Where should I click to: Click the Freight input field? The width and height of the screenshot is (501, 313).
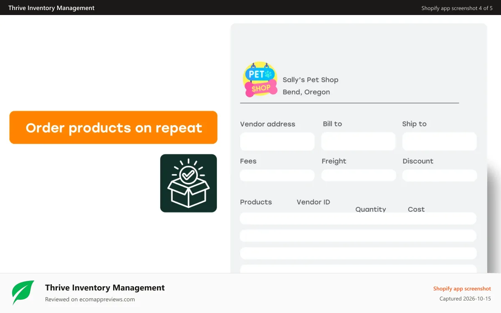(x=358, y=175)
